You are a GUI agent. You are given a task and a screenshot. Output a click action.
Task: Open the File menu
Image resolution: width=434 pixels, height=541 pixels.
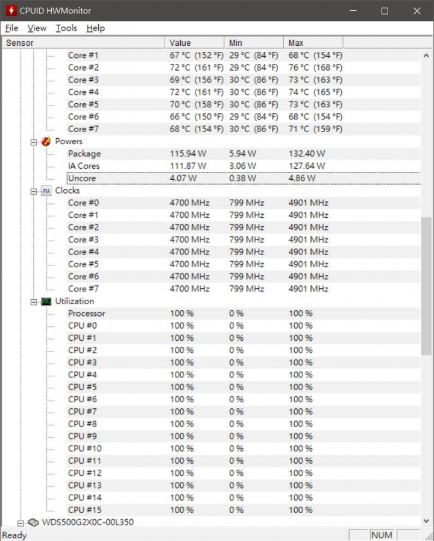(x=11, y=28)
